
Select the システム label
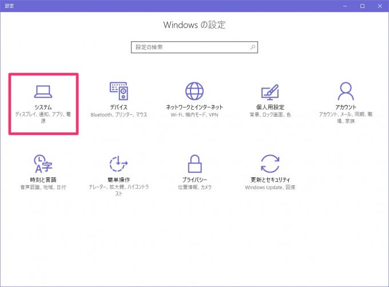pos(43,107)
